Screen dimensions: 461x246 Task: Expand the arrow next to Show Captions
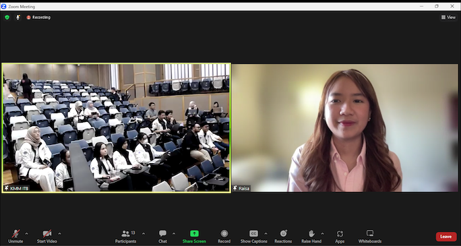[266, 234]
